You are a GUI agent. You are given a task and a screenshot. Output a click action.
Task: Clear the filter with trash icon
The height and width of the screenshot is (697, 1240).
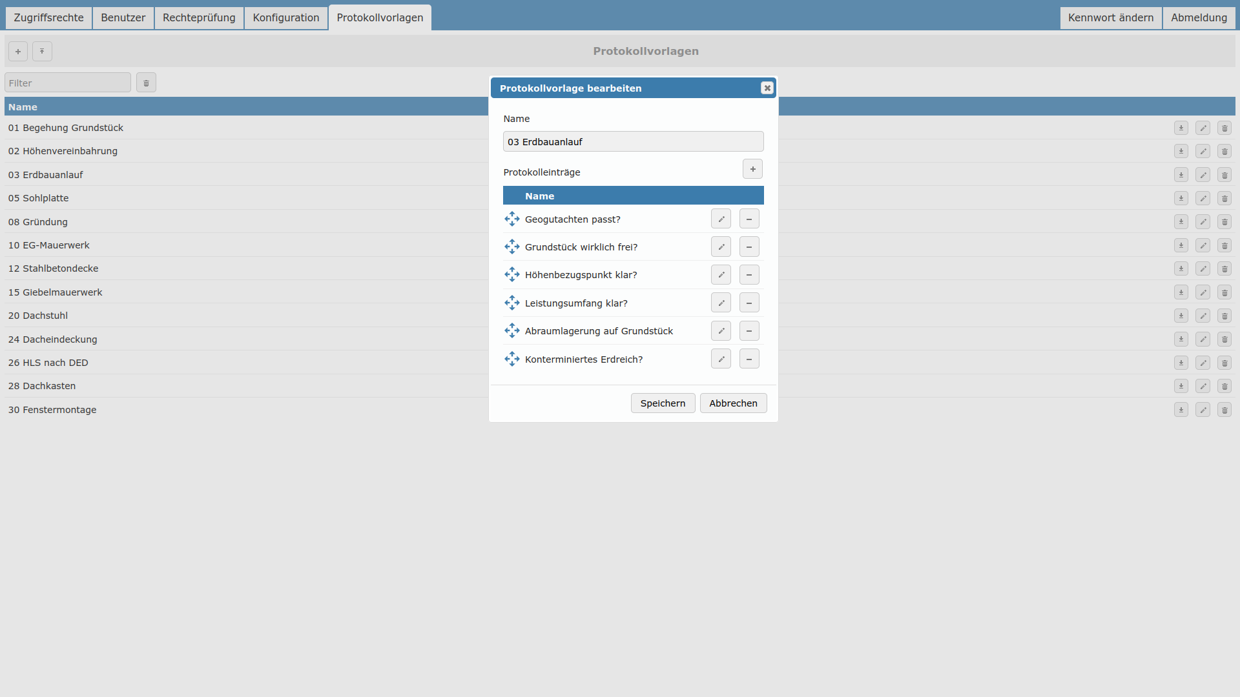146,83
